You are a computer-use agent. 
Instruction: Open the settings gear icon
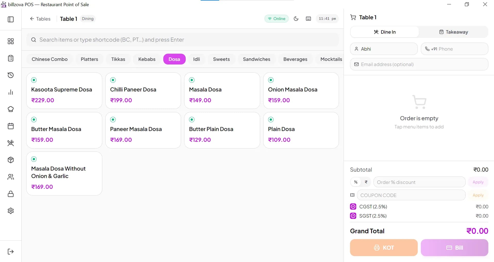[x=11, y=211]
